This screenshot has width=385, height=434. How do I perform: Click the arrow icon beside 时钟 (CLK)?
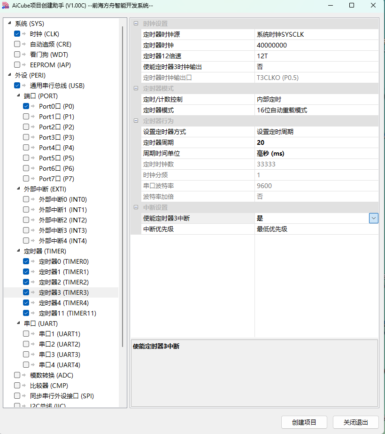pos(24,34)
